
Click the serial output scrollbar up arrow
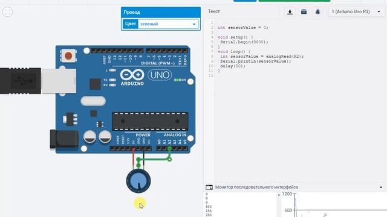click(x=279, y=195)
